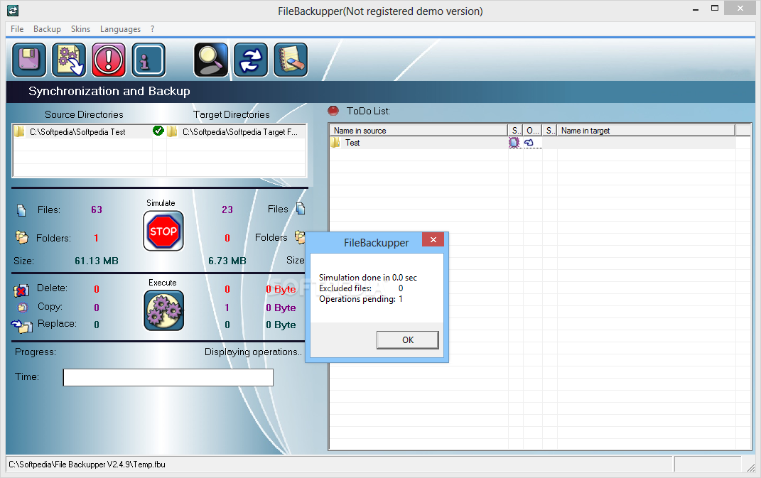Click the Time progress field

(x=168, y=378)
